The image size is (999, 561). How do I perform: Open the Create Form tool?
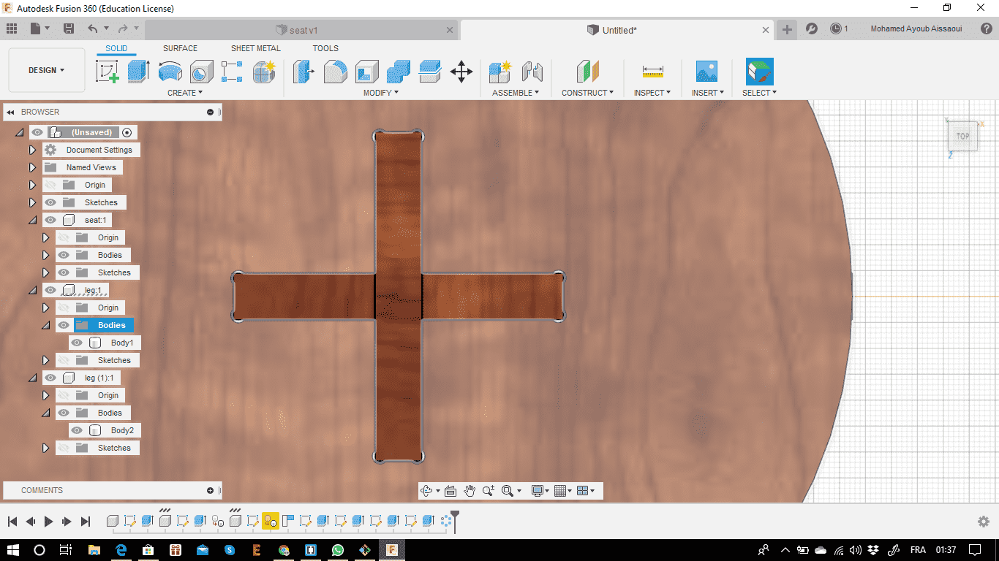(x=263, y=72)
